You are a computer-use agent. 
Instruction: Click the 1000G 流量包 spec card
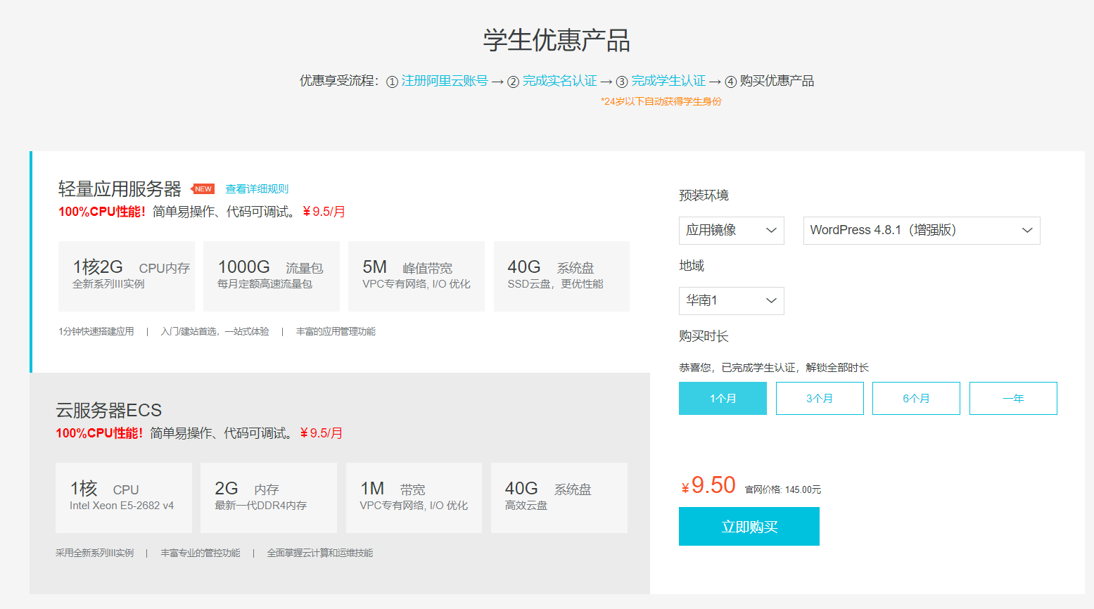coord(272,276)
